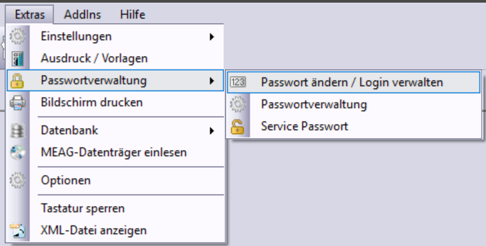Click the database cylinder icon beside Datenbank
This screenshot has width=486, height=246.
tap(17, 131)
